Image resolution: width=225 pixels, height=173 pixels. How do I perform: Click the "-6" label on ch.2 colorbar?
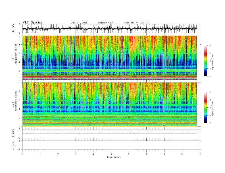pos(210,115)
